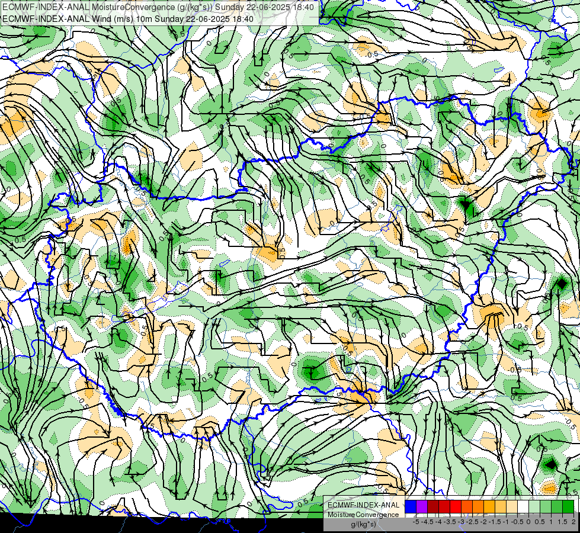Click the purple legend swatch
Viewport: 580px width, 533px height.
click(x=422, y=507)
